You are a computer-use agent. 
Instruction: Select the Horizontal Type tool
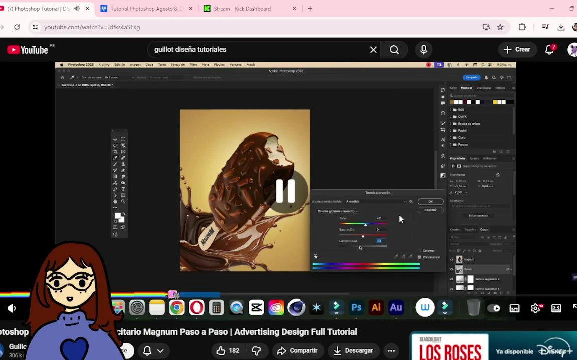click(123, 189)
